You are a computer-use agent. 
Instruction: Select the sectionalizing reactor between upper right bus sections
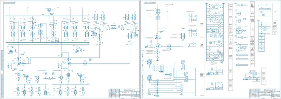point(113,27)
